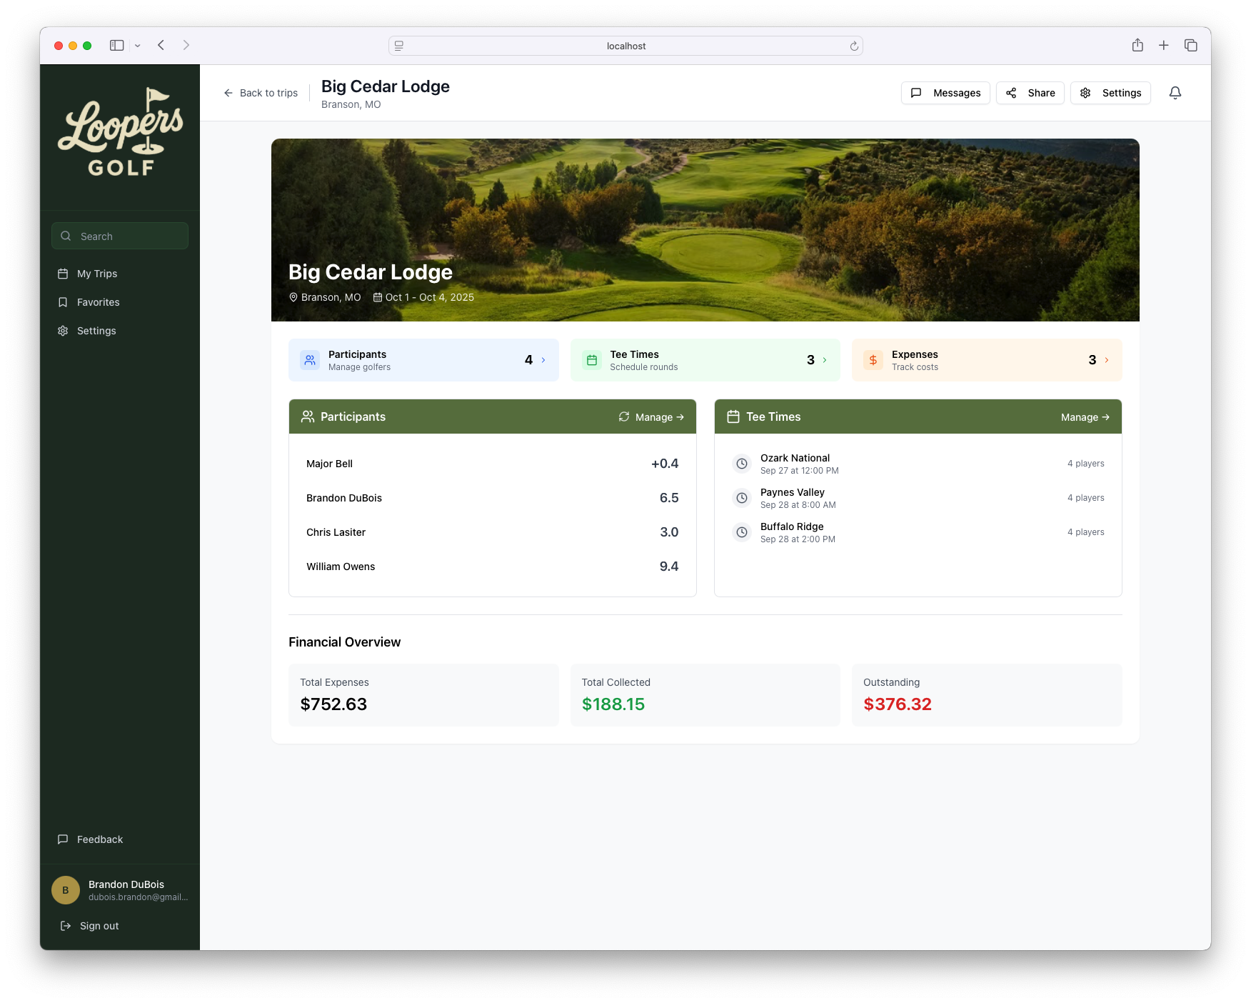
Task: Click Manage link in Tee Times panel
Action: pos(1085,417)
